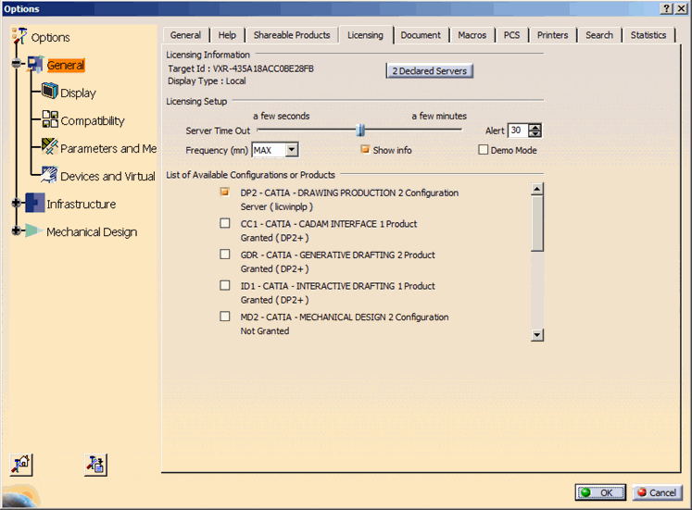Click the Compatibility icon in options tree
This screenshot has width=692, height=510.
click(x=49, y=120)
